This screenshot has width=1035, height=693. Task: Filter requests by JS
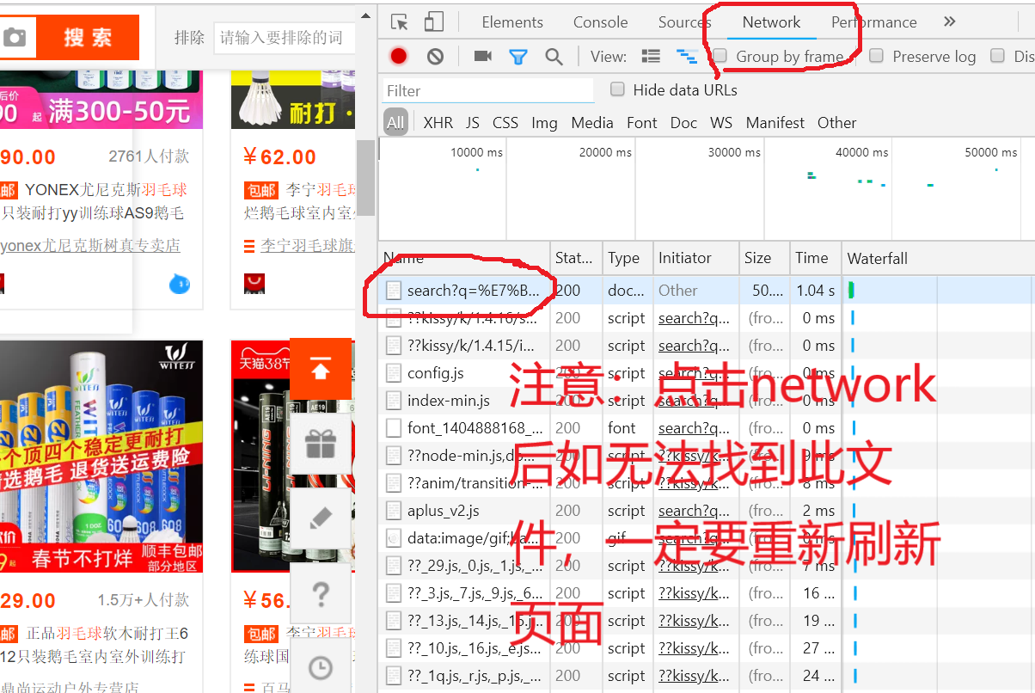coord(473,123)
